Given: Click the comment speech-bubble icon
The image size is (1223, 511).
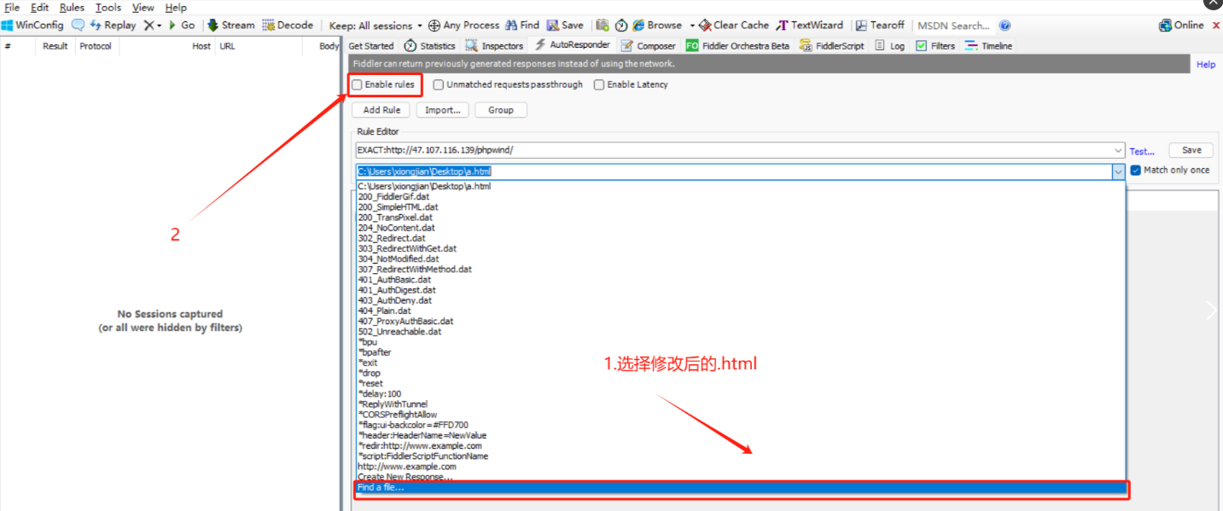Looking at the screenshot, I should (x=78, y=26).
